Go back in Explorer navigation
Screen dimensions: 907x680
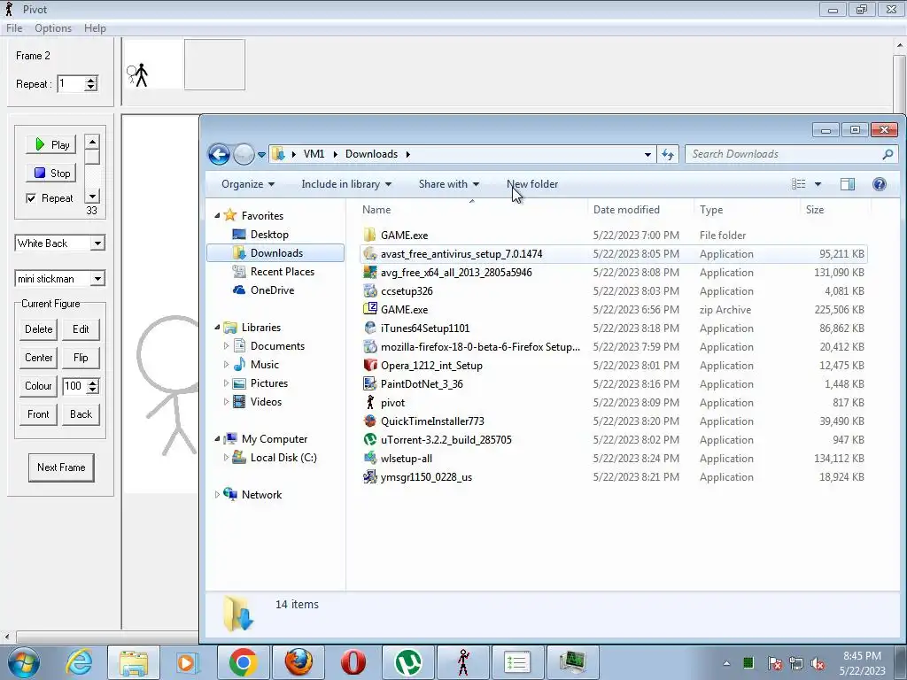[x=220, y=154]
